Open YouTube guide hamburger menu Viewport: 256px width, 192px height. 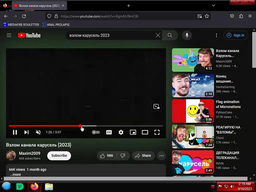(9, 35)
